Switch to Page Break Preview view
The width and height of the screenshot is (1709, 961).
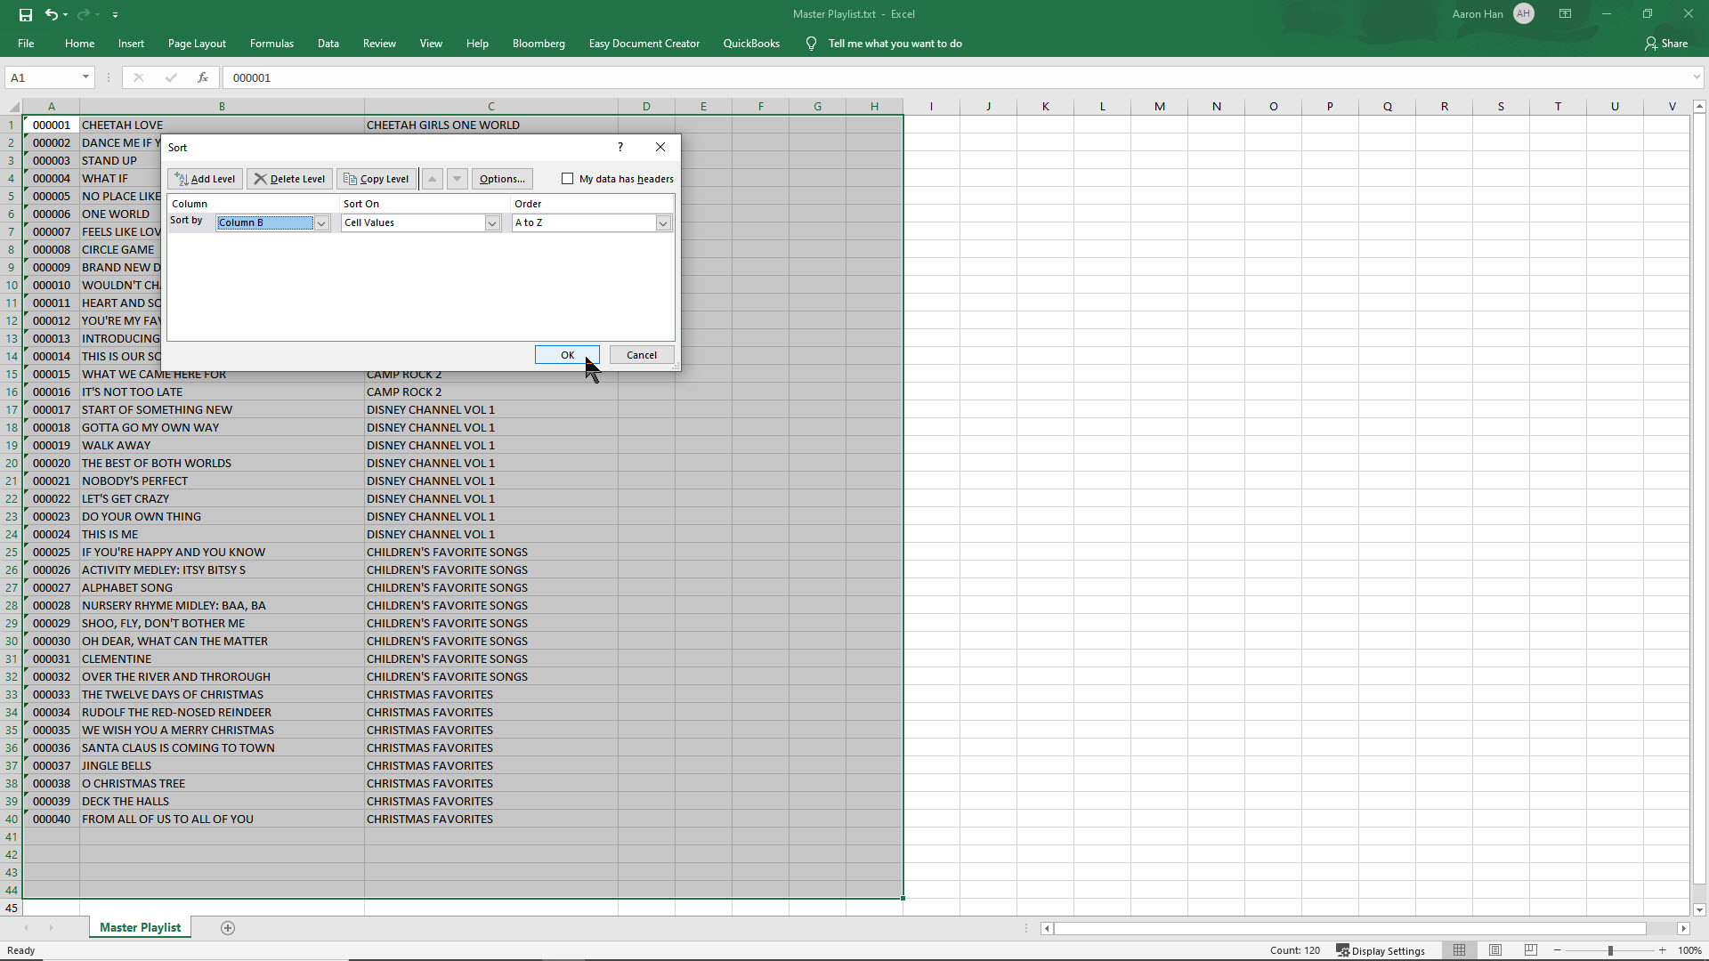pos(1530,950)
